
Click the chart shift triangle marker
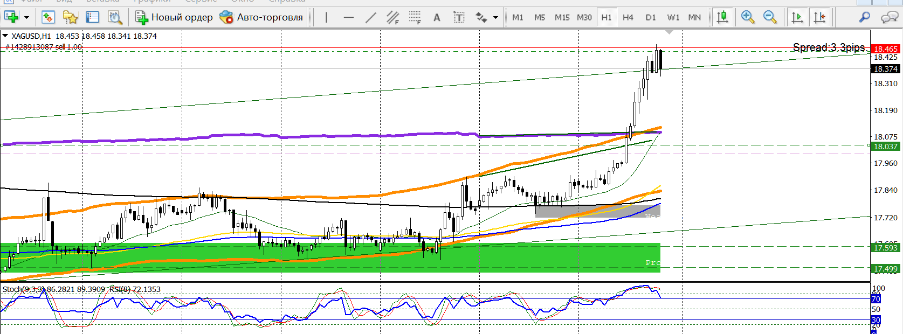669,32
